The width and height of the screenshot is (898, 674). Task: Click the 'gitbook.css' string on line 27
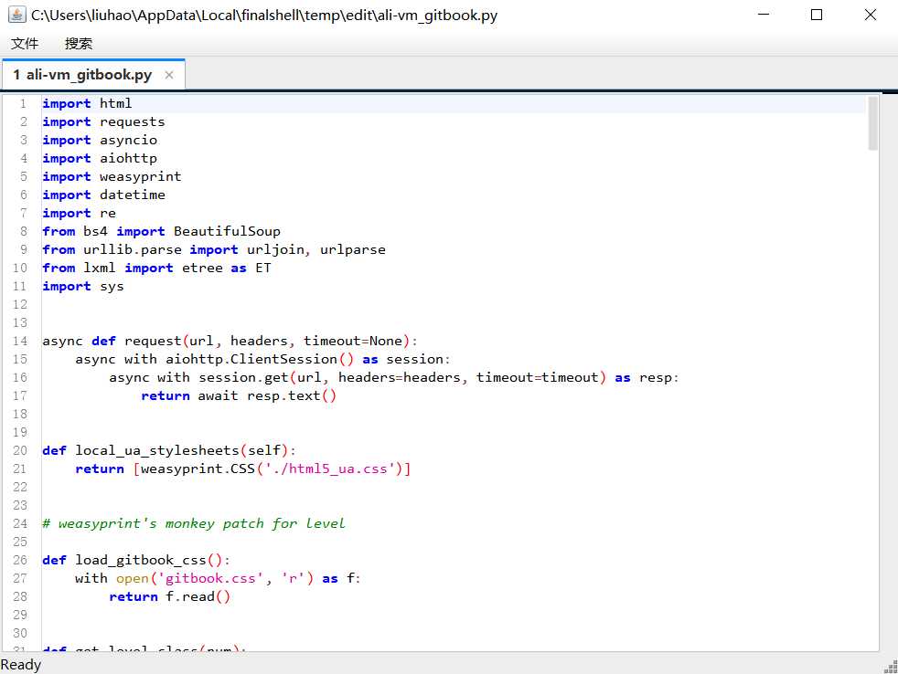click(210, 579)
